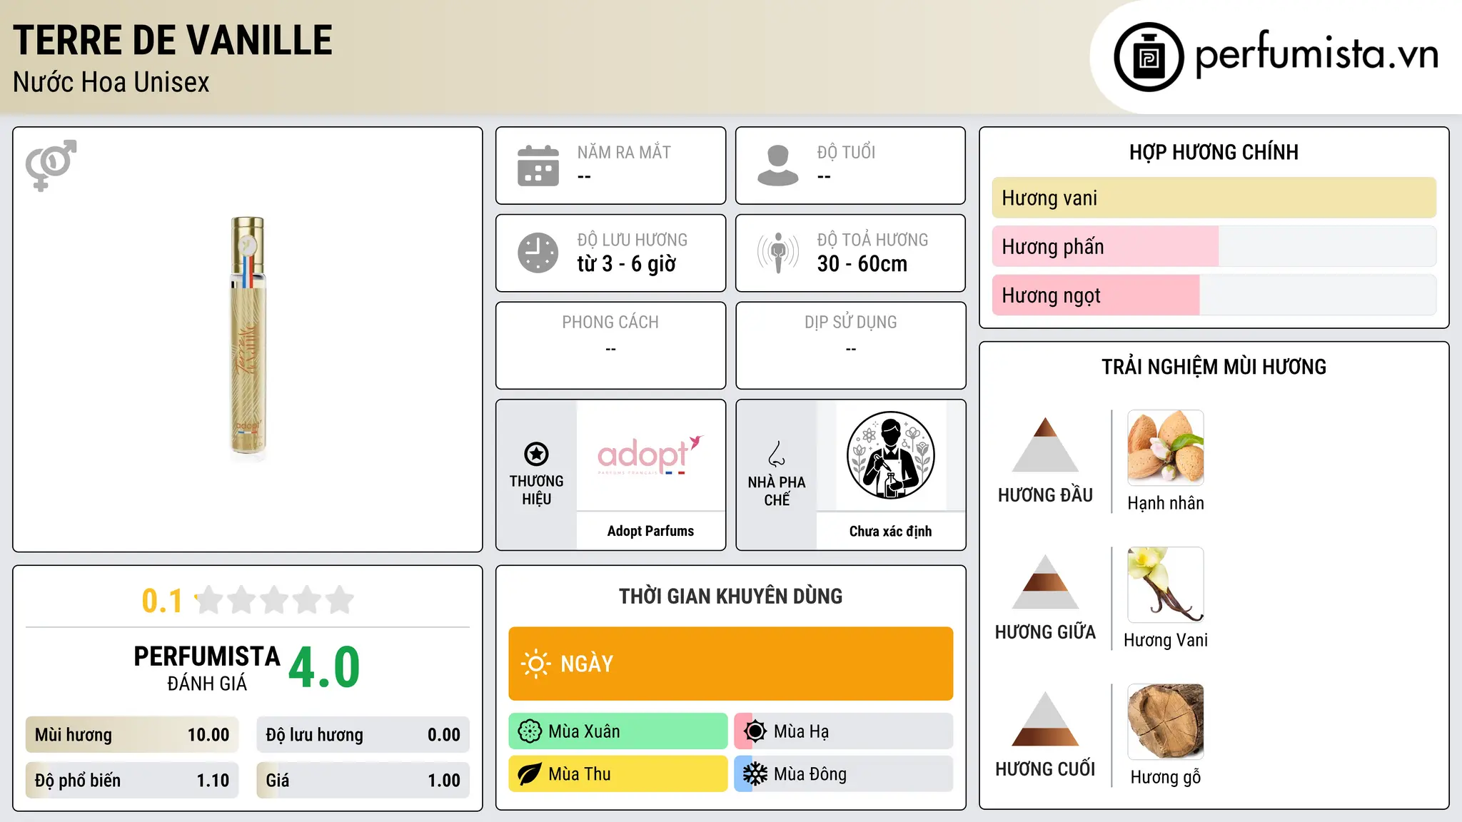The height and width of the screenshot is (822, 1462).
Task: Open the Adopt Parfums brand link
Action: pos(650,531)
